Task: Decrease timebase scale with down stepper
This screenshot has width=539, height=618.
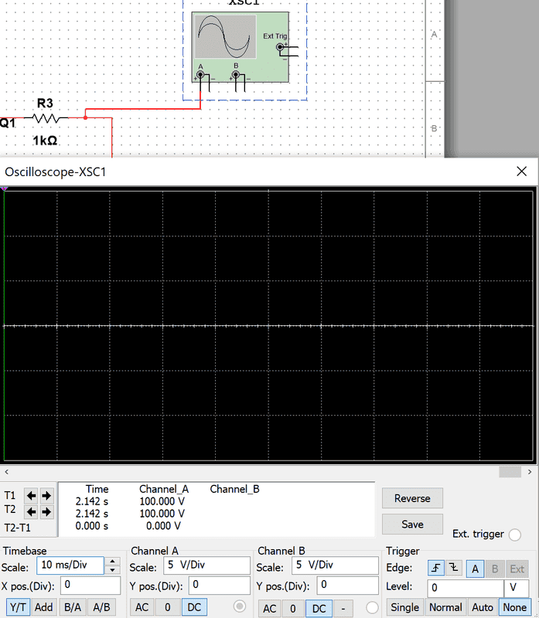Action: point(113,569)
